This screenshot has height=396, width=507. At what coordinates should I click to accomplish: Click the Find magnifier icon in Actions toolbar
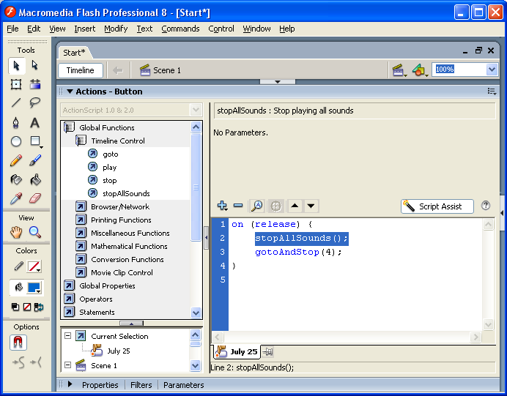pyautogui.click(x=256, y=206)
